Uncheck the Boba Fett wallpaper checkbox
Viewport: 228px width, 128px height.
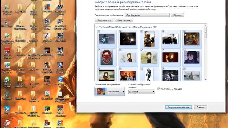pyautogui.click(x=142, y=31)
